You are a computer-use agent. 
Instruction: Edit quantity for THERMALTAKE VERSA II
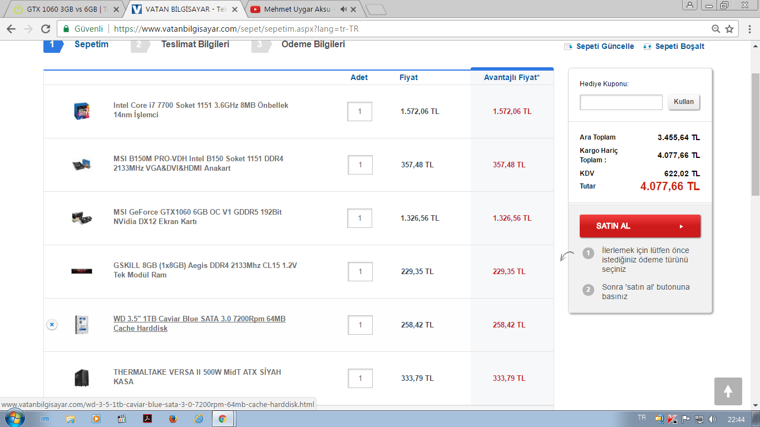(360, 378)
